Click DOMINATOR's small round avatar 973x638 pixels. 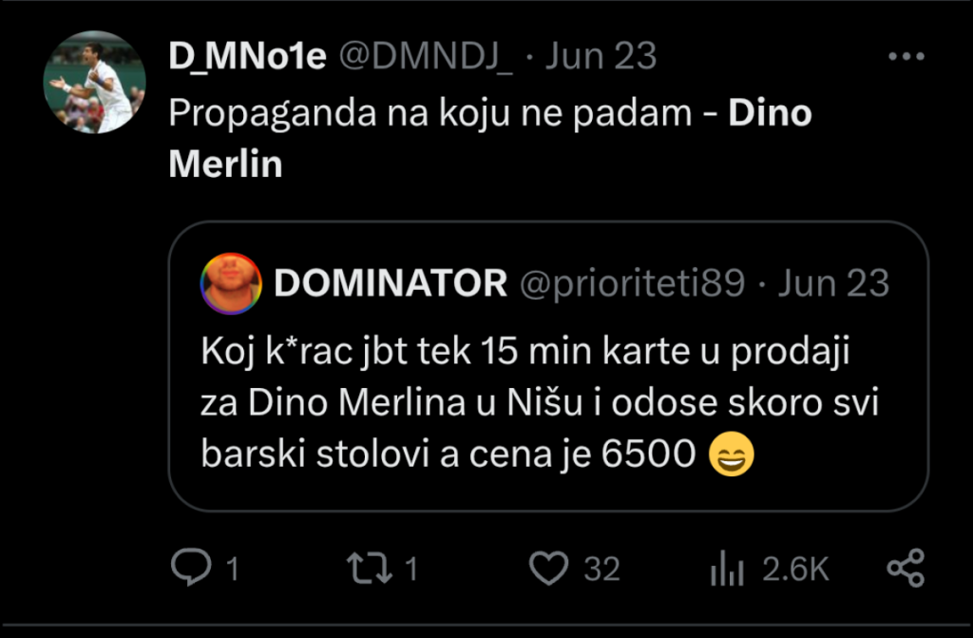228,283
